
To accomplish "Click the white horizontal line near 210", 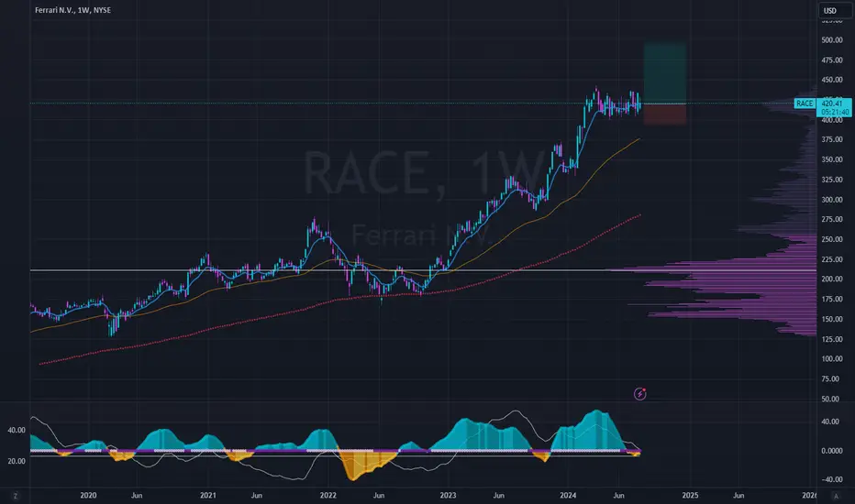I will tap(423, 270).
